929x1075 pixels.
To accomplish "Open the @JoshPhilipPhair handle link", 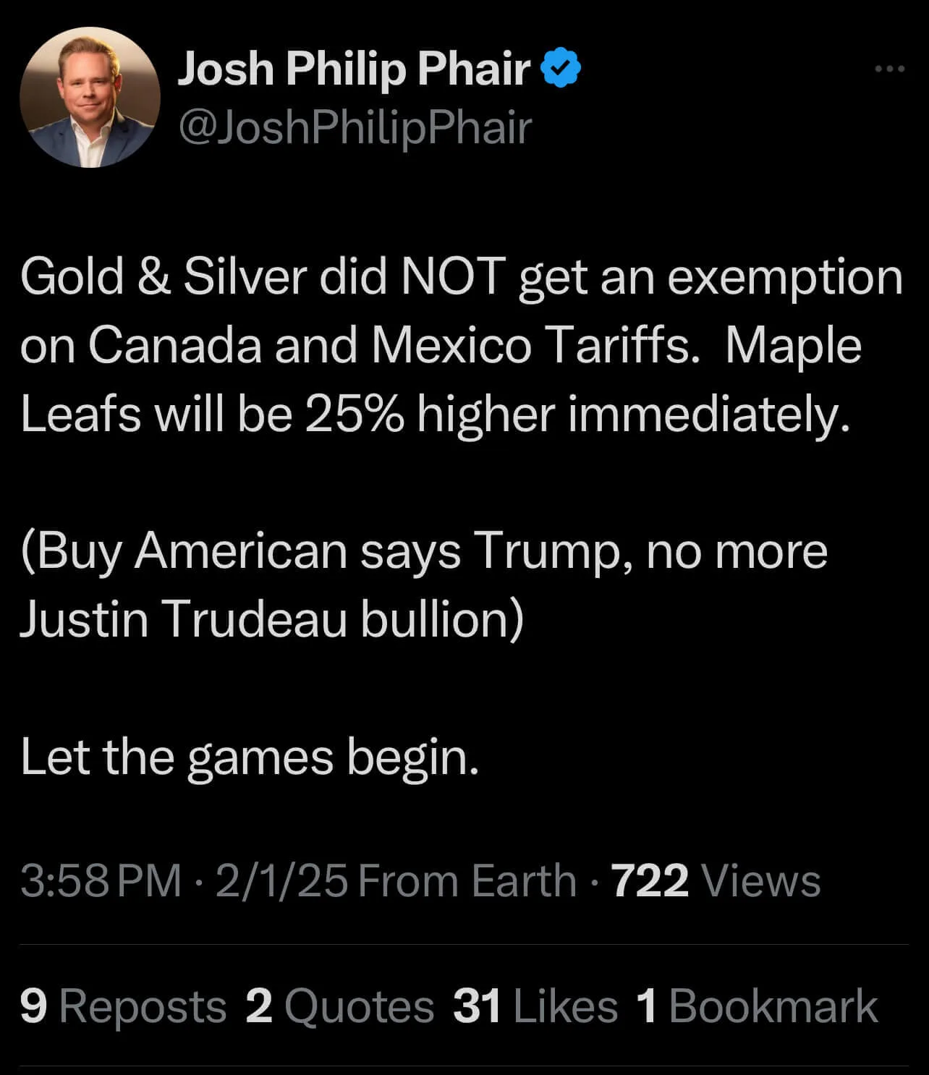I will [355, 128].
